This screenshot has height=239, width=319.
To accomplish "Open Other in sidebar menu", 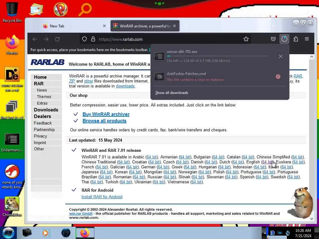I will pyautogui.click(x=39, y=149).
